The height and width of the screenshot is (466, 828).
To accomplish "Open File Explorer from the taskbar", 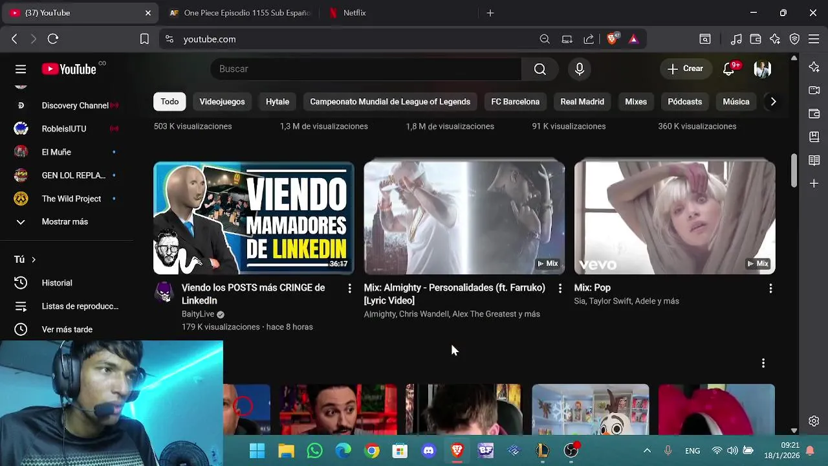I will 286,450.
